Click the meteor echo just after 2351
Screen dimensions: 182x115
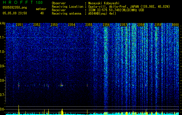click(x=19, y=85)
